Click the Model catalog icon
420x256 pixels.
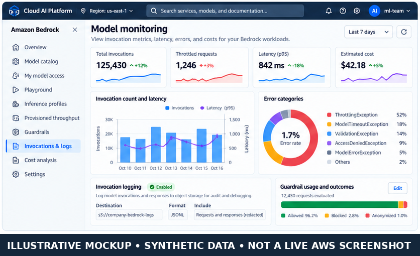coord(16,62)
